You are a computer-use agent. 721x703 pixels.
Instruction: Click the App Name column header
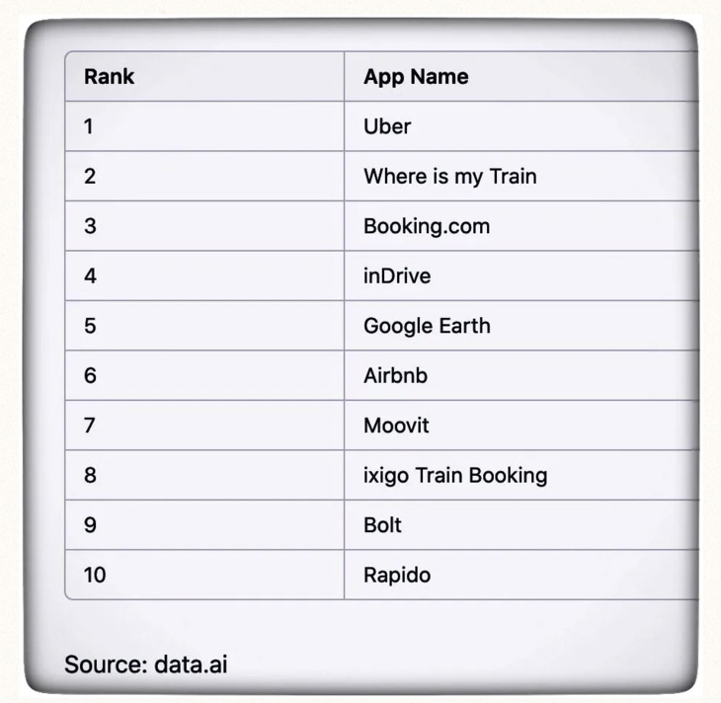tap(416, 77)
